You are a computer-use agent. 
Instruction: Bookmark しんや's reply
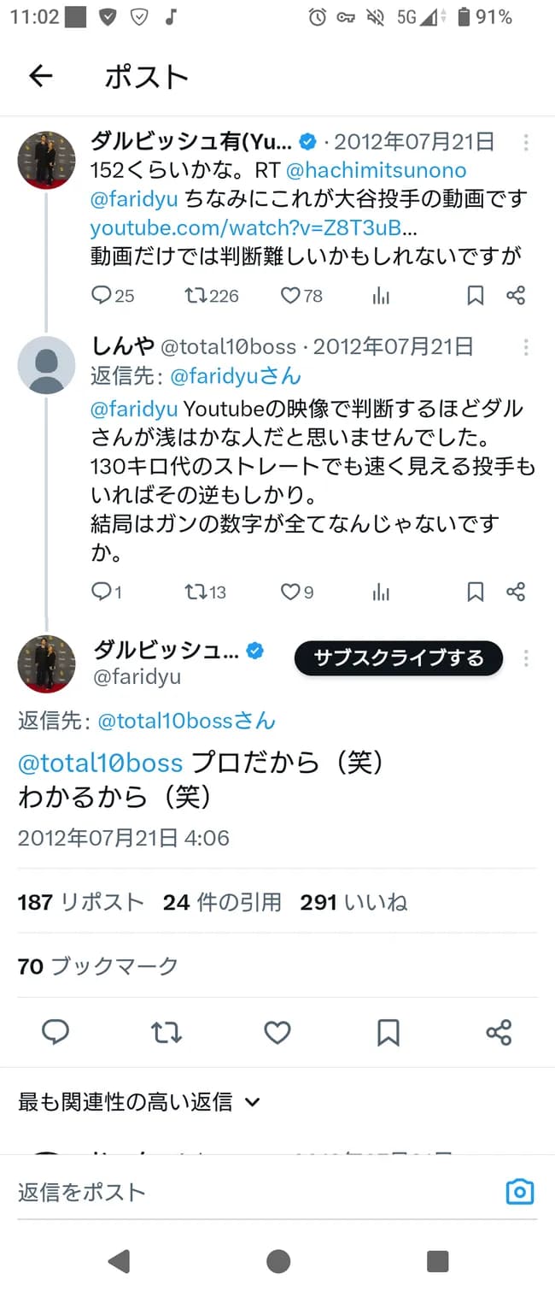pyautogui.click(x=475, y=591)
